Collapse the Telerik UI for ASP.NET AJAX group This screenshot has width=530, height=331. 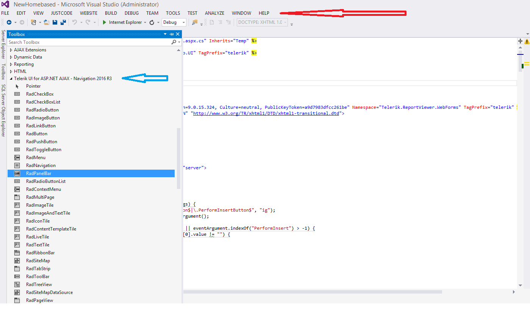[11, 79]
